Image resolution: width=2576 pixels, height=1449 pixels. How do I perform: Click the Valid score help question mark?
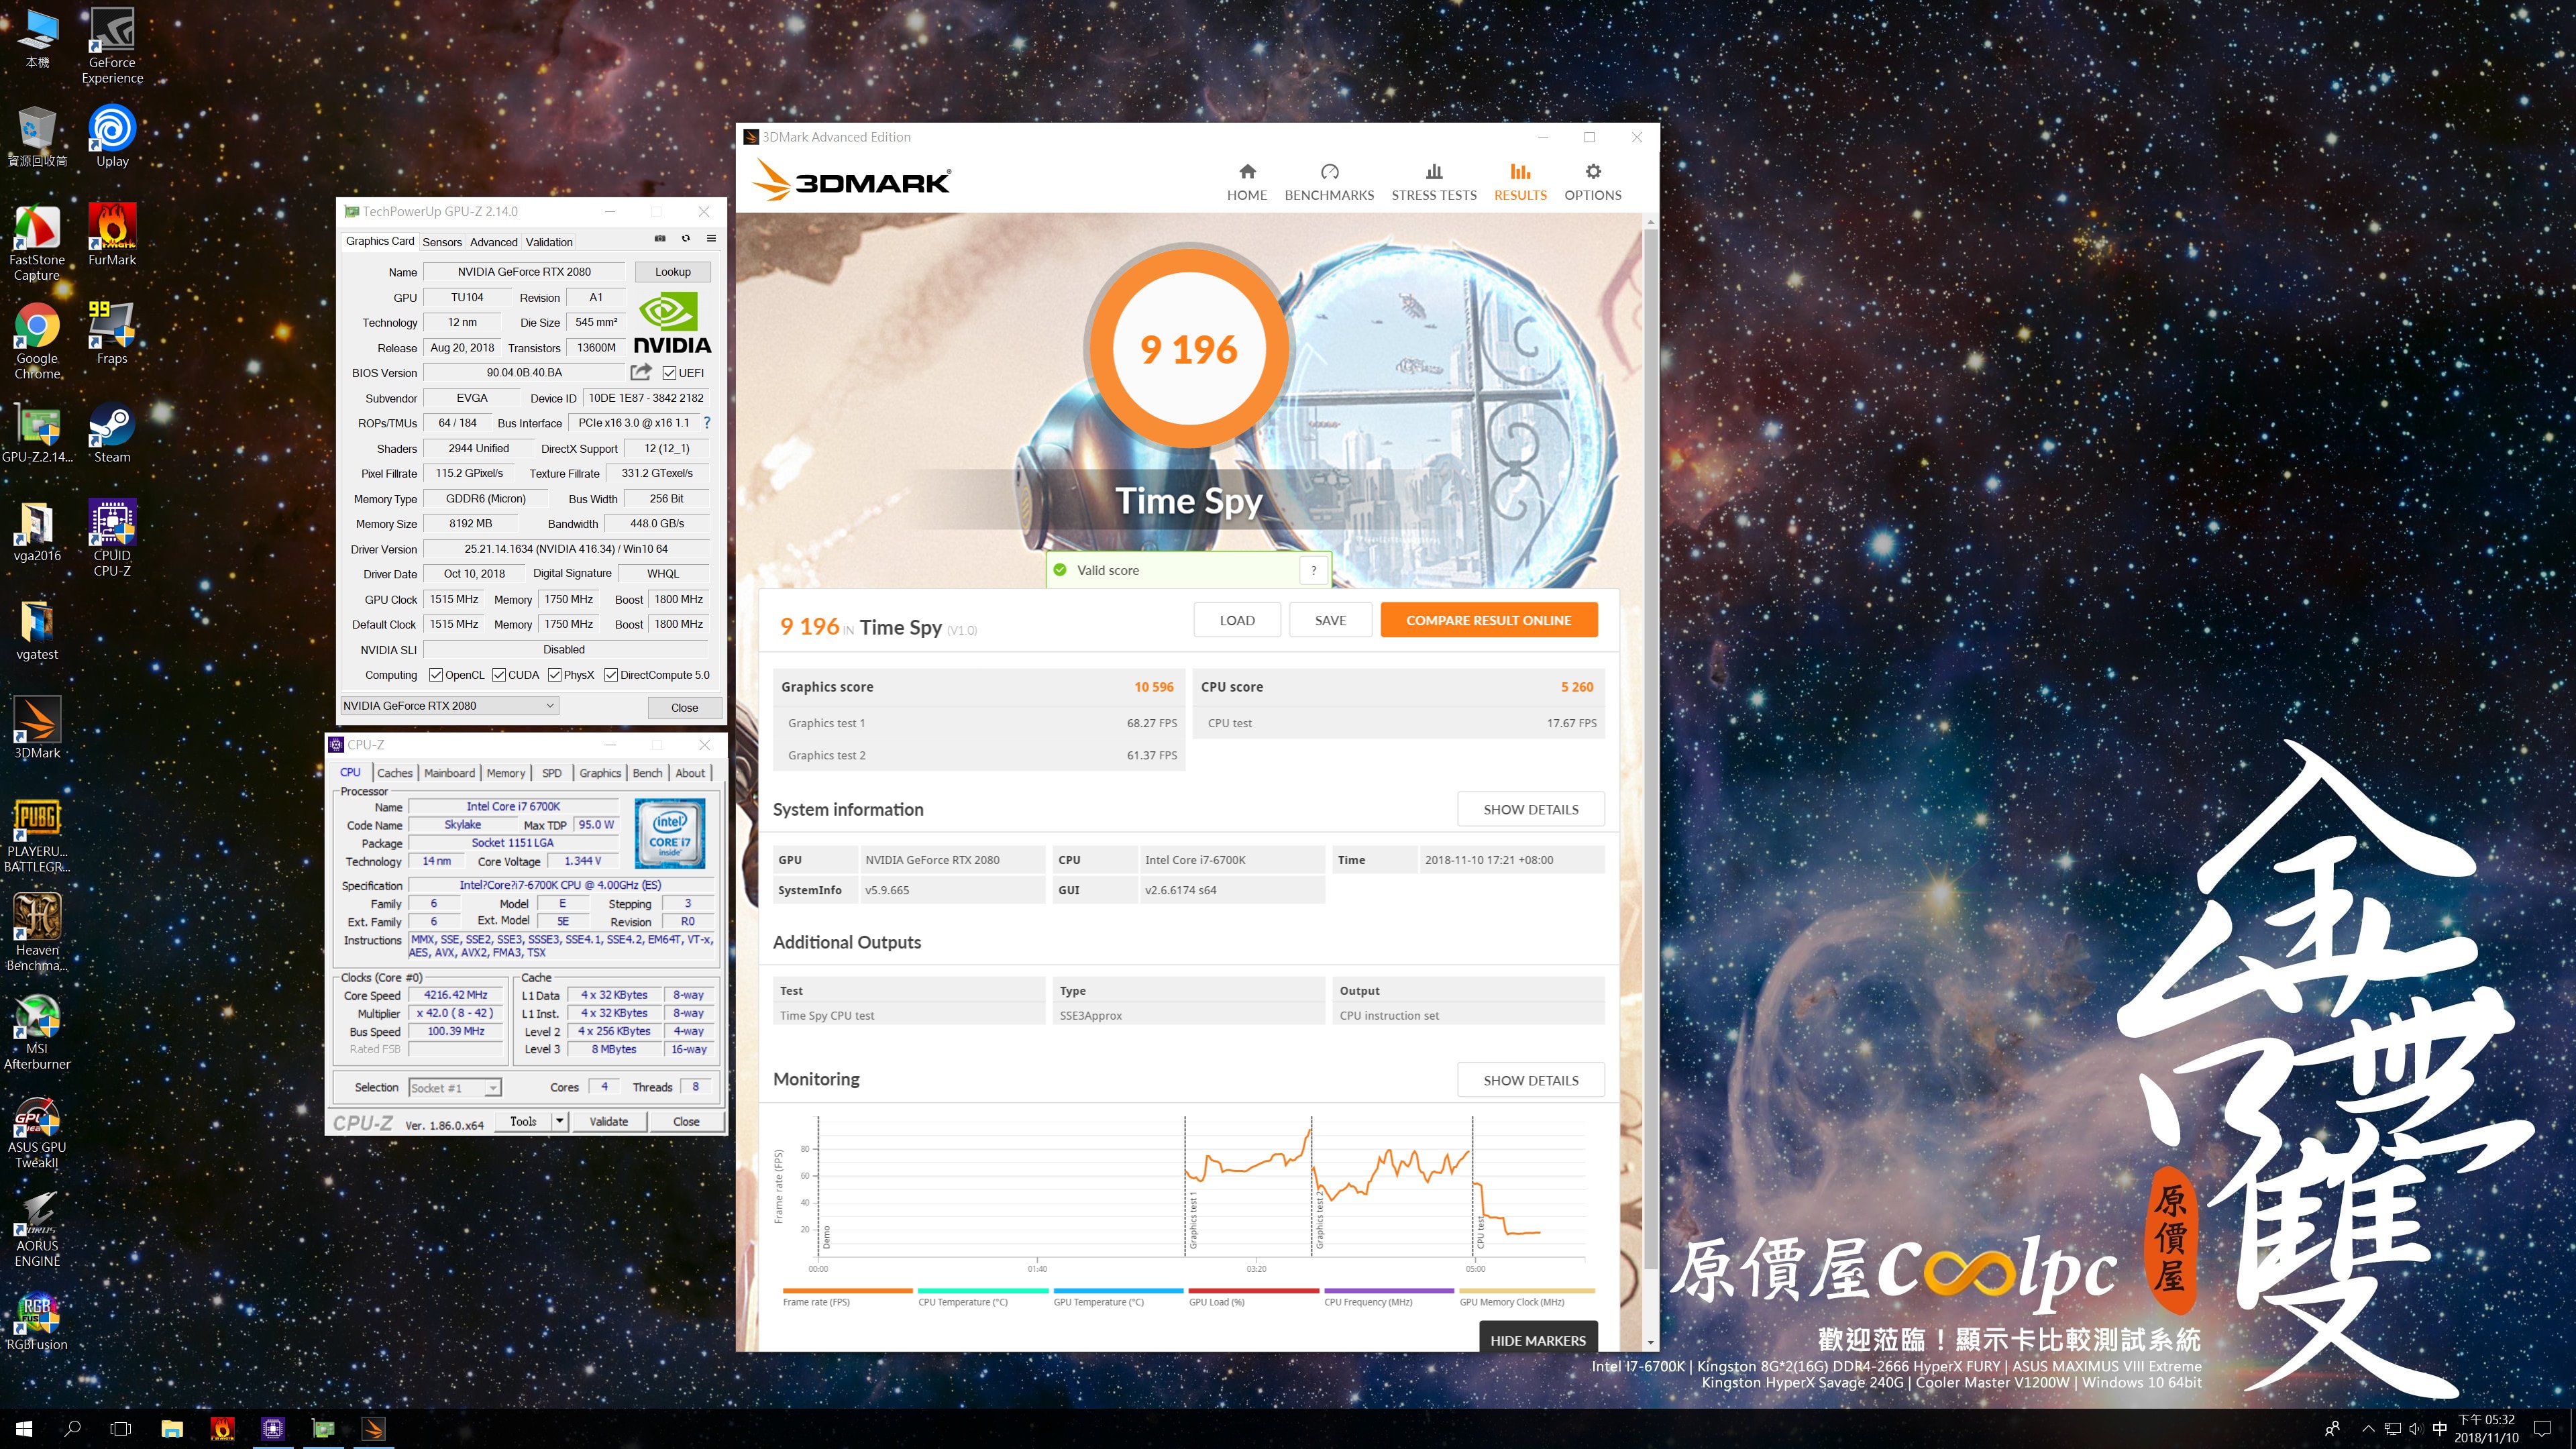pyautogui.click(x=1314, y=570)
